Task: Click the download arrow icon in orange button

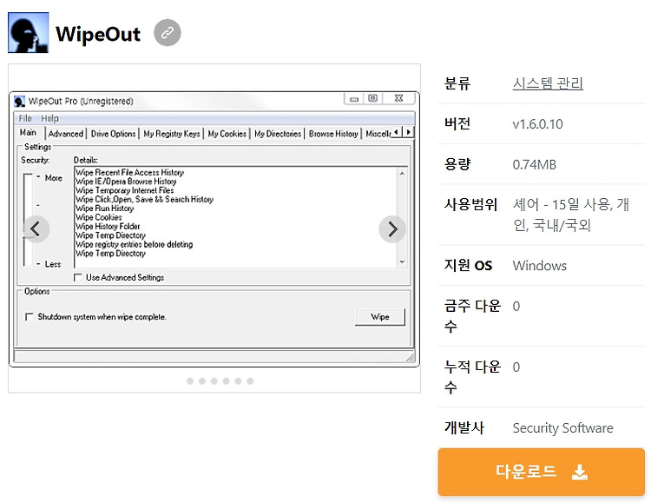Action: point(580,472)
